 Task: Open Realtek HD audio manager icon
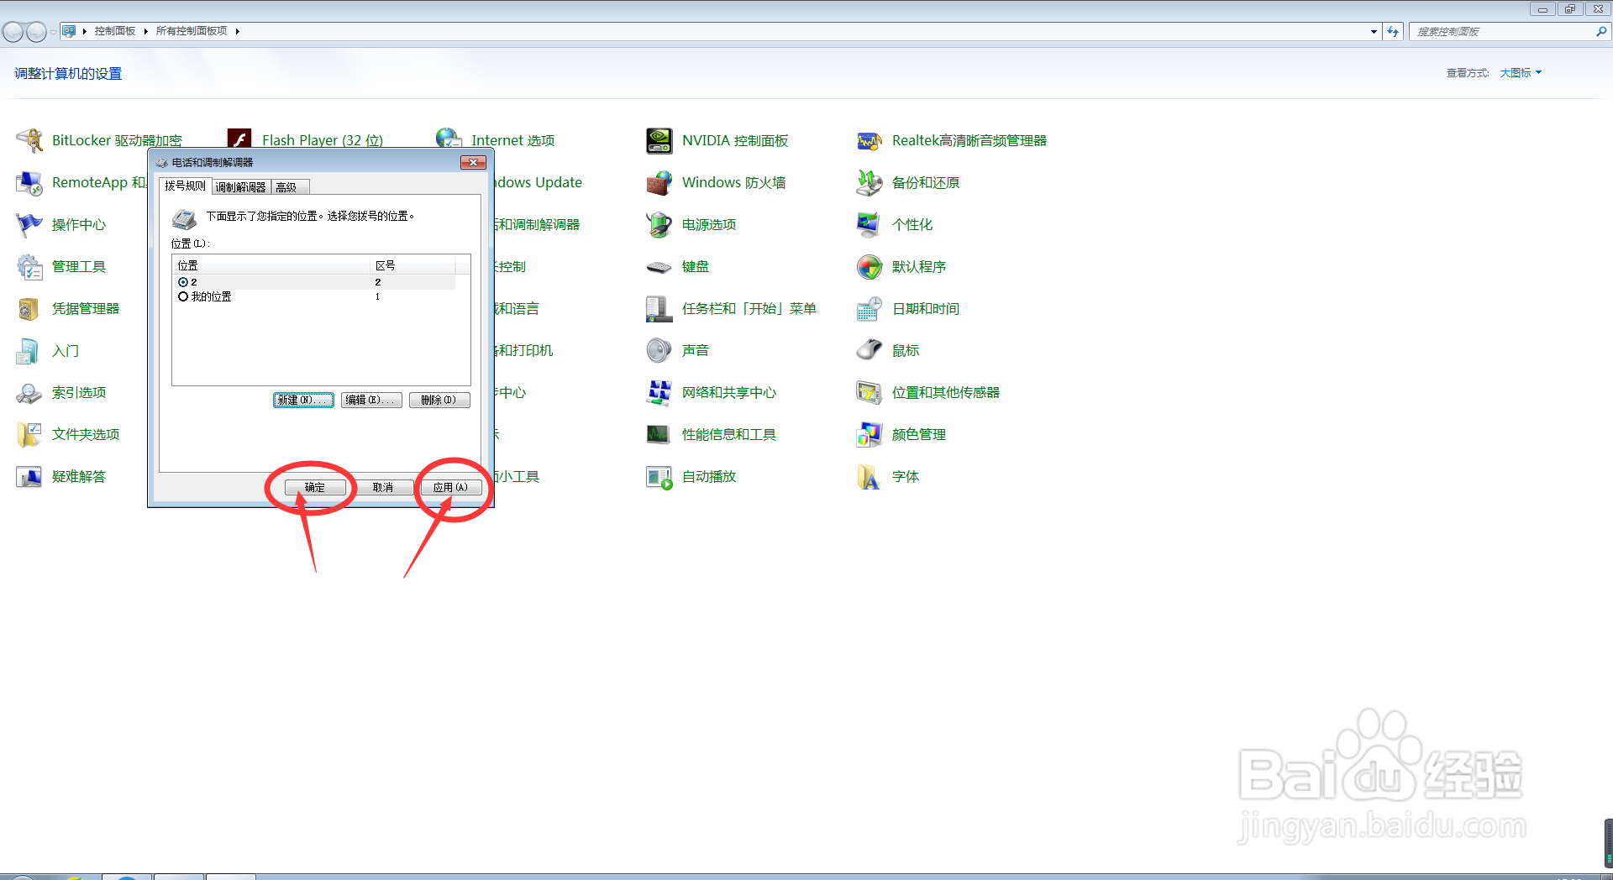point(870,140)
